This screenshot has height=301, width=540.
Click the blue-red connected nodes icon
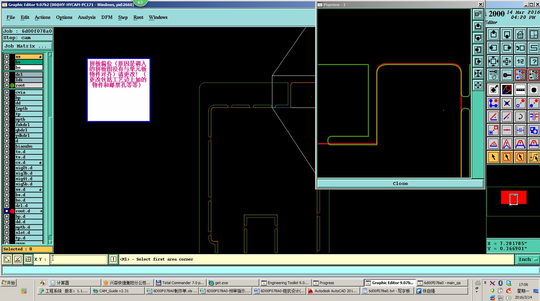tap(493, 103)
